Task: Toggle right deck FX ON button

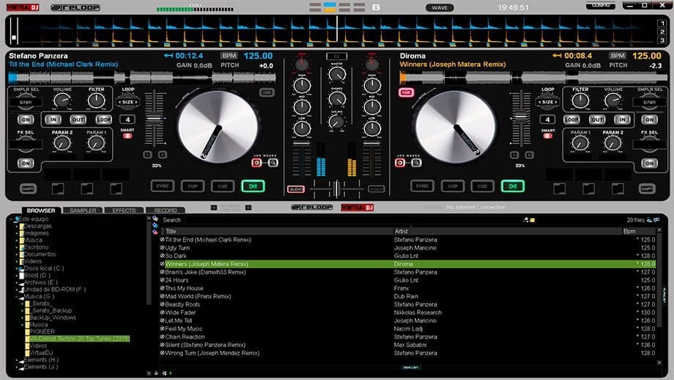Action: (x=650, y=164)
